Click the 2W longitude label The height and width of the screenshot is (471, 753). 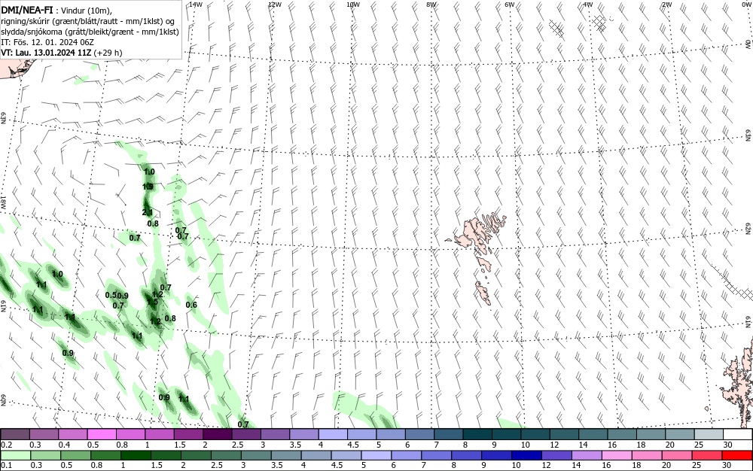pyautogui.click(x=666, y=5)
